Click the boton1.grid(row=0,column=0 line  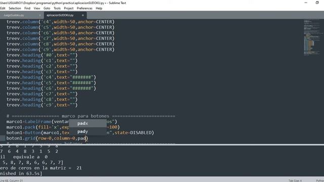pyautogui.click(x=47, y=138)
